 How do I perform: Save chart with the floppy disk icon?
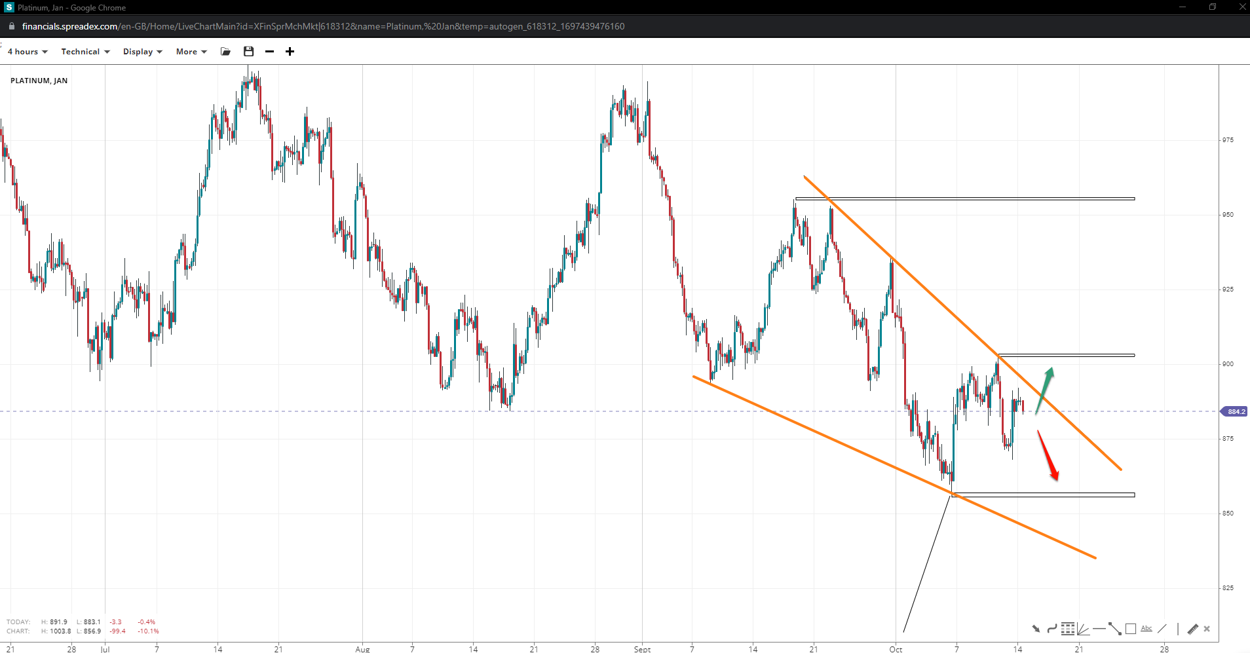(248, 52)
